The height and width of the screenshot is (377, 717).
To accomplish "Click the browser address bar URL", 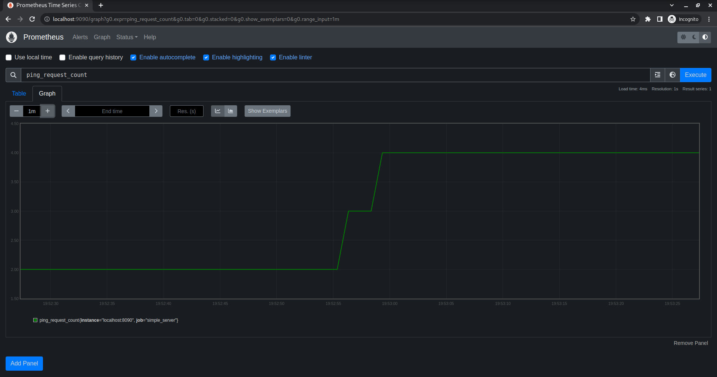I will (196, 19).
